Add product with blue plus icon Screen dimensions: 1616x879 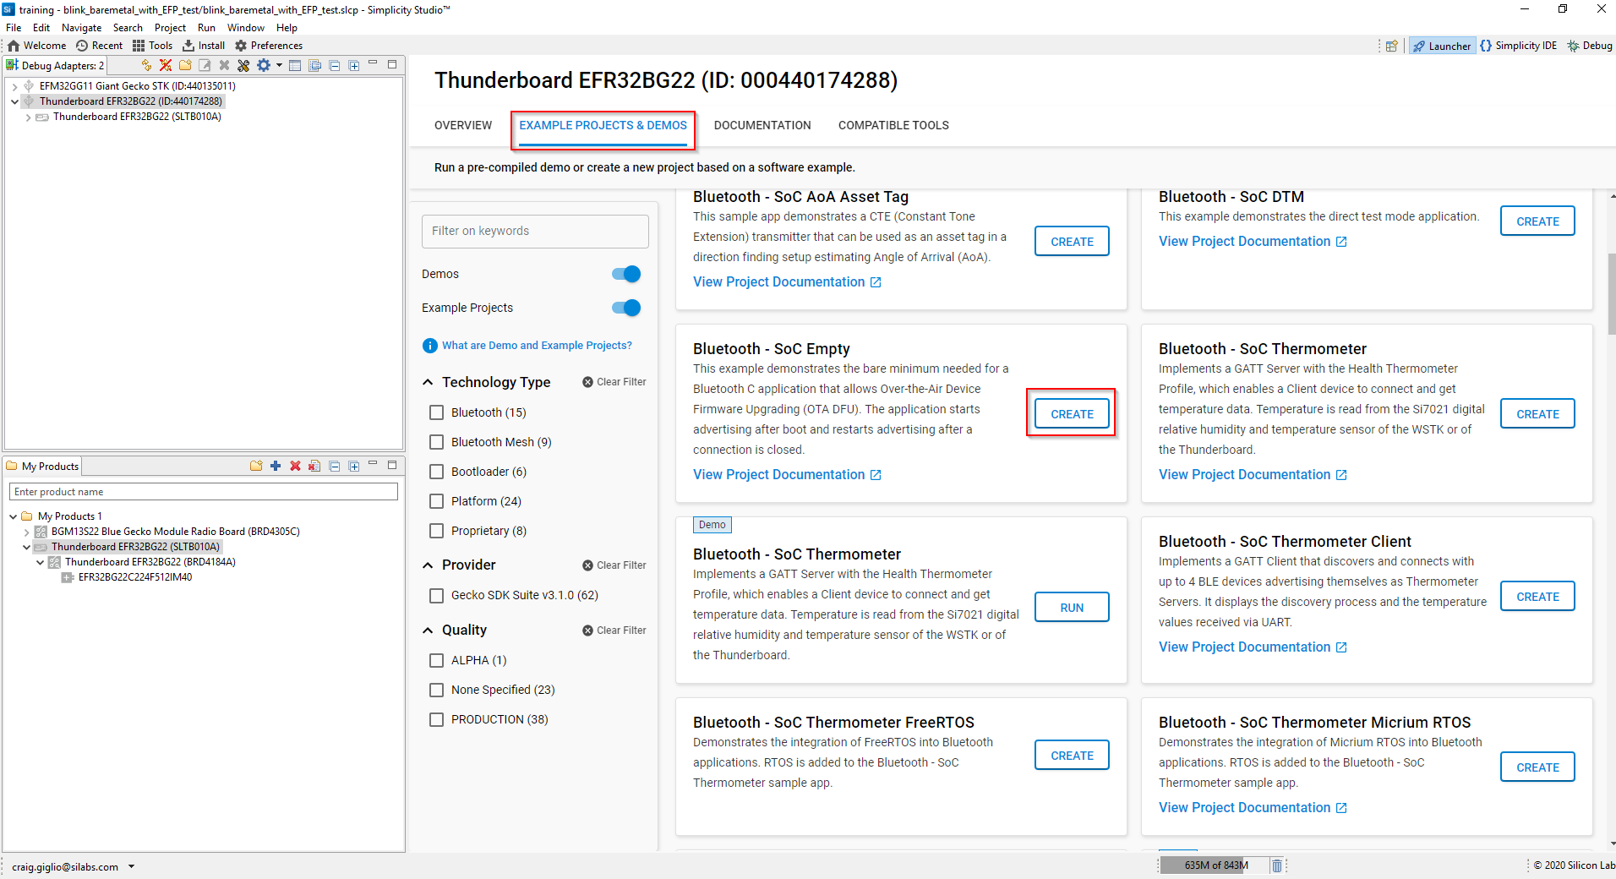[x=276, y=466]
